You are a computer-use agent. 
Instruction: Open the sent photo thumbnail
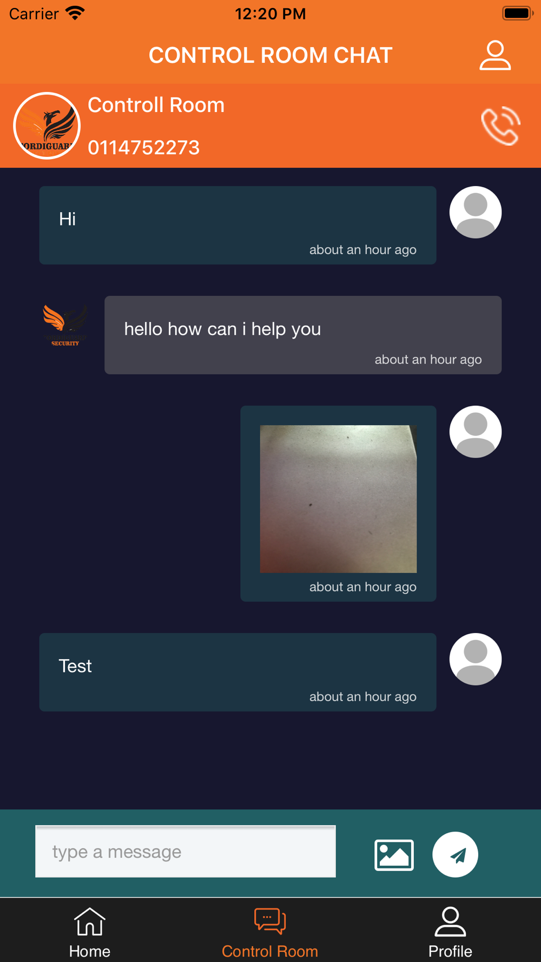(338, 499)
